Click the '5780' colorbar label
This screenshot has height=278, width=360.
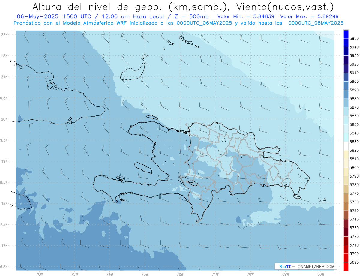coord(354,185)
